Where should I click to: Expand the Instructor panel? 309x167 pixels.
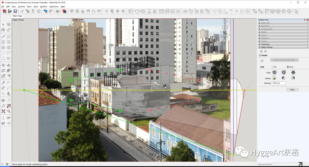point(283,44)
